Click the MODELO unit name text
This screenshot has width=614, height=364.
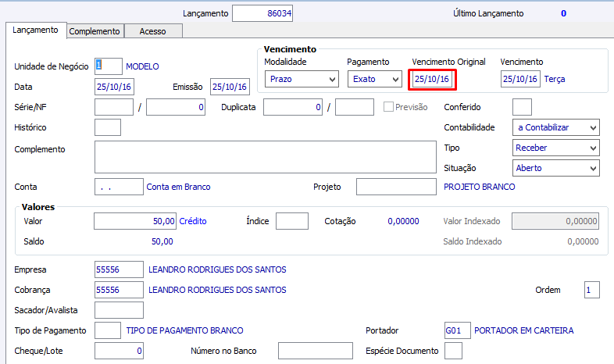point(142,66)
